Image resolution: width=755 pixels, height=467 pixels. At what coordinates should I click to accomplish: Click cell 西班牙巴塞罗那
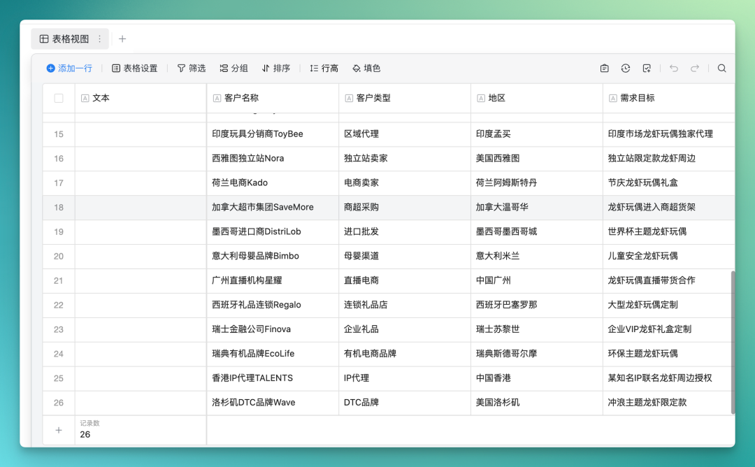coord(536,306)
